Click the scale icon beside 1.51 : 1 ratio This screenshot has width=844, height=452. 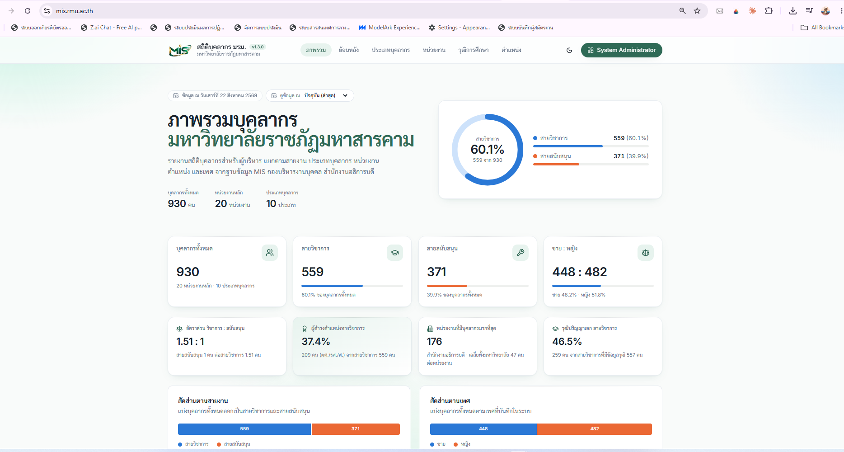coord(179,329)
